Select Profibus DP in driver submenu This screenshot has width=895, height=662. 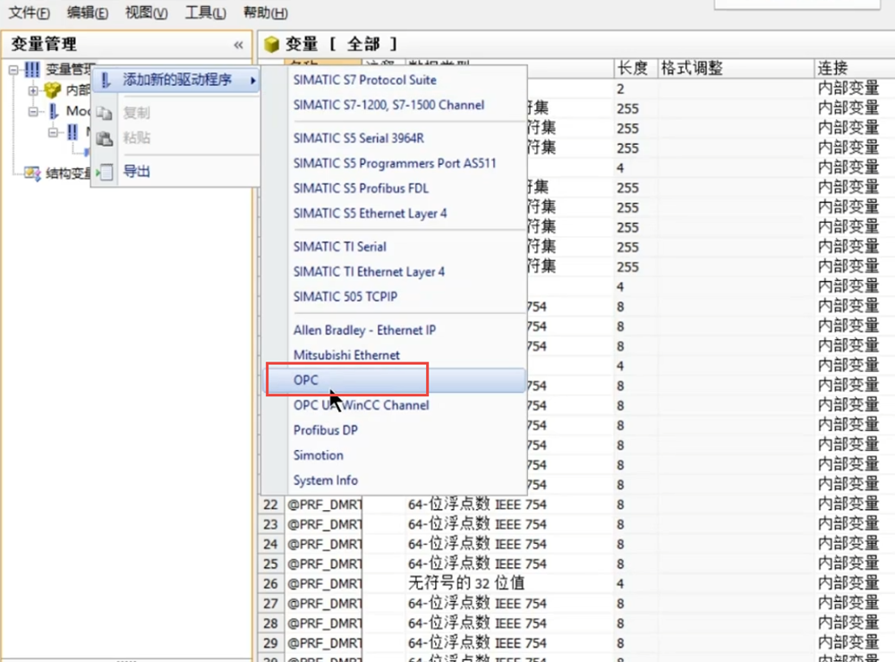click(325, 430)
